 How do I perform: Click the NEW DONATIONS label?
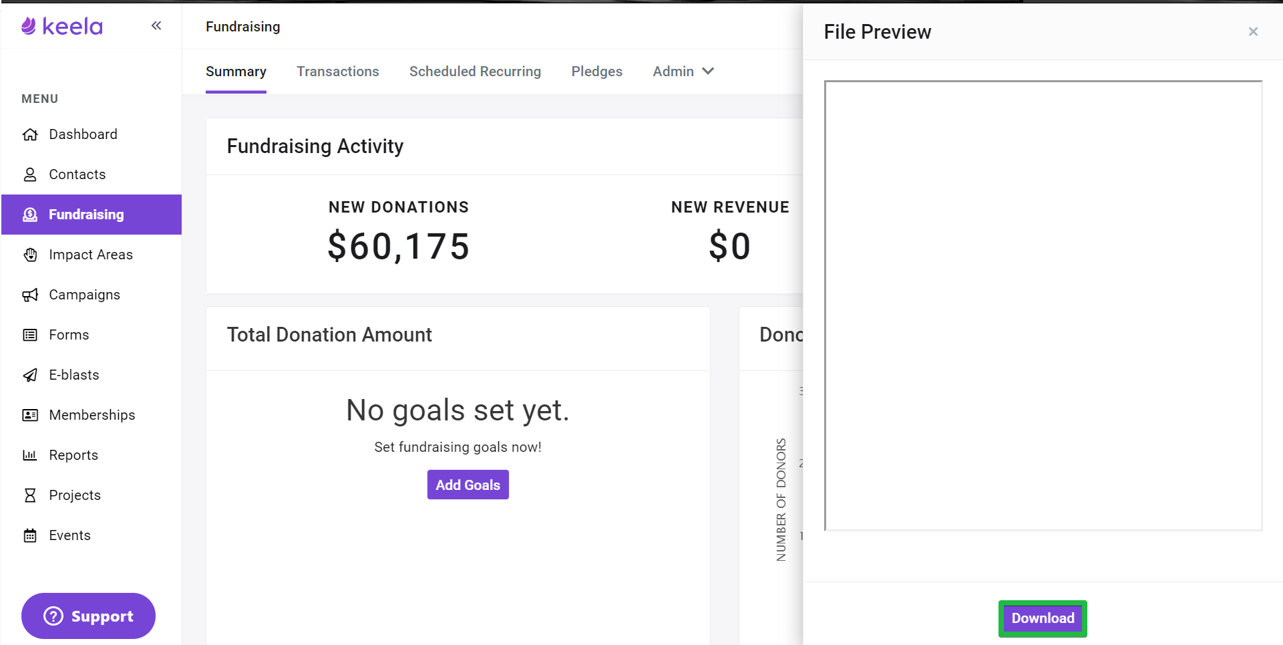(399, 207)
